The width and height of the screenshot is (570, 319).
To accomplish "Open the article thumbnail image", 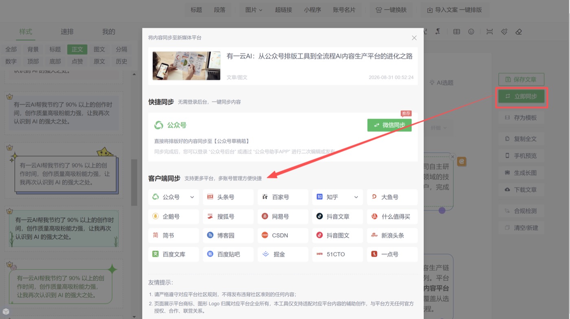I will (186, 66).
